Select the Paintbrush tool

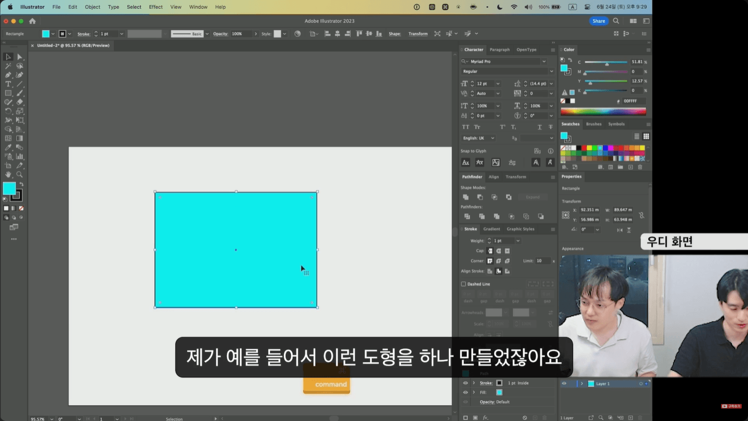[x=20, y=93]
